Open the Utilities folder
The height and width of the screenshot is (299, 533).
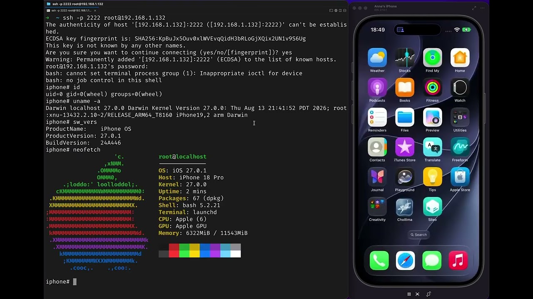coord(460,118)
